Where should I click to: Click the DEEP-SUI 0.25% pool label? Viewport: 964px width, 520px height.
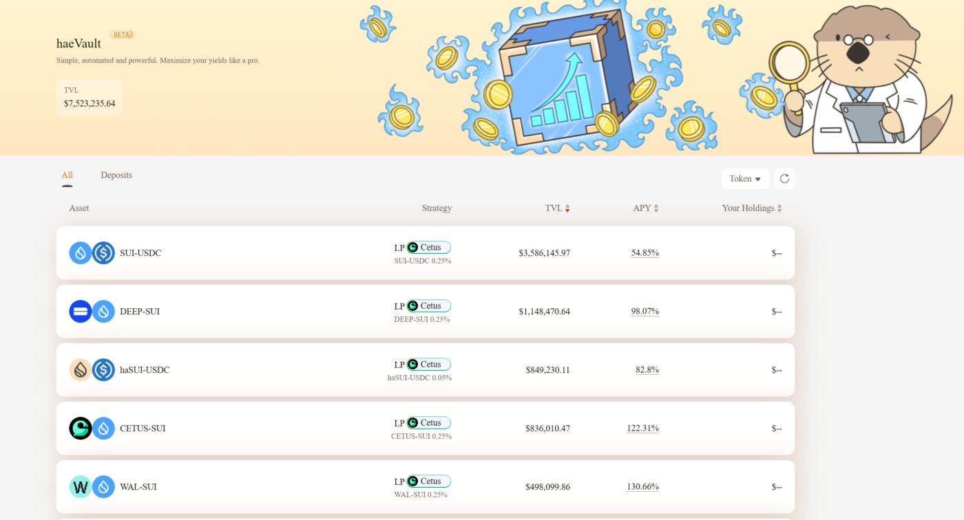[422, 320]
